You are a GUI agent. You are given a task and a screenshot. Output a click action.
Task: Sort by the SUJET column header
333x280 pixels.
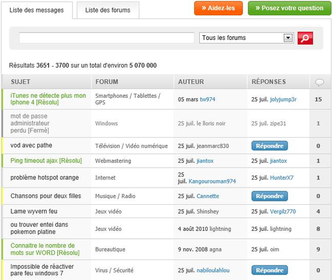pyautogui.click(x=21, y=82)
